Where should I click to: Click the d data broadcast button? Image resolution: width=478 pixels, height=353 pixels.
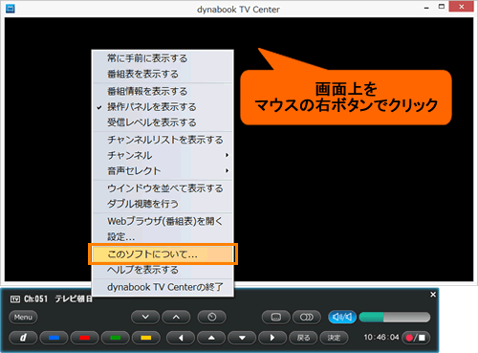click(x=23, y=338)
